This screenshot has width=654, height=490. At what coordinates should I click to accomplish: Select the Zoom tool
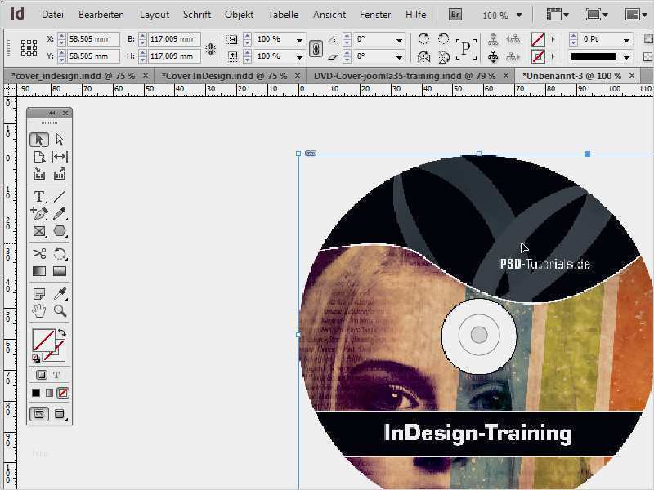(x=60, y=311)
